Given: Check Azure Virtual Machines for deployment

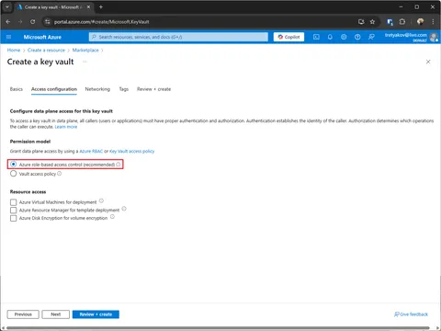Looking at the screenshot, I should pyautogui.click(x=13, y=202).
